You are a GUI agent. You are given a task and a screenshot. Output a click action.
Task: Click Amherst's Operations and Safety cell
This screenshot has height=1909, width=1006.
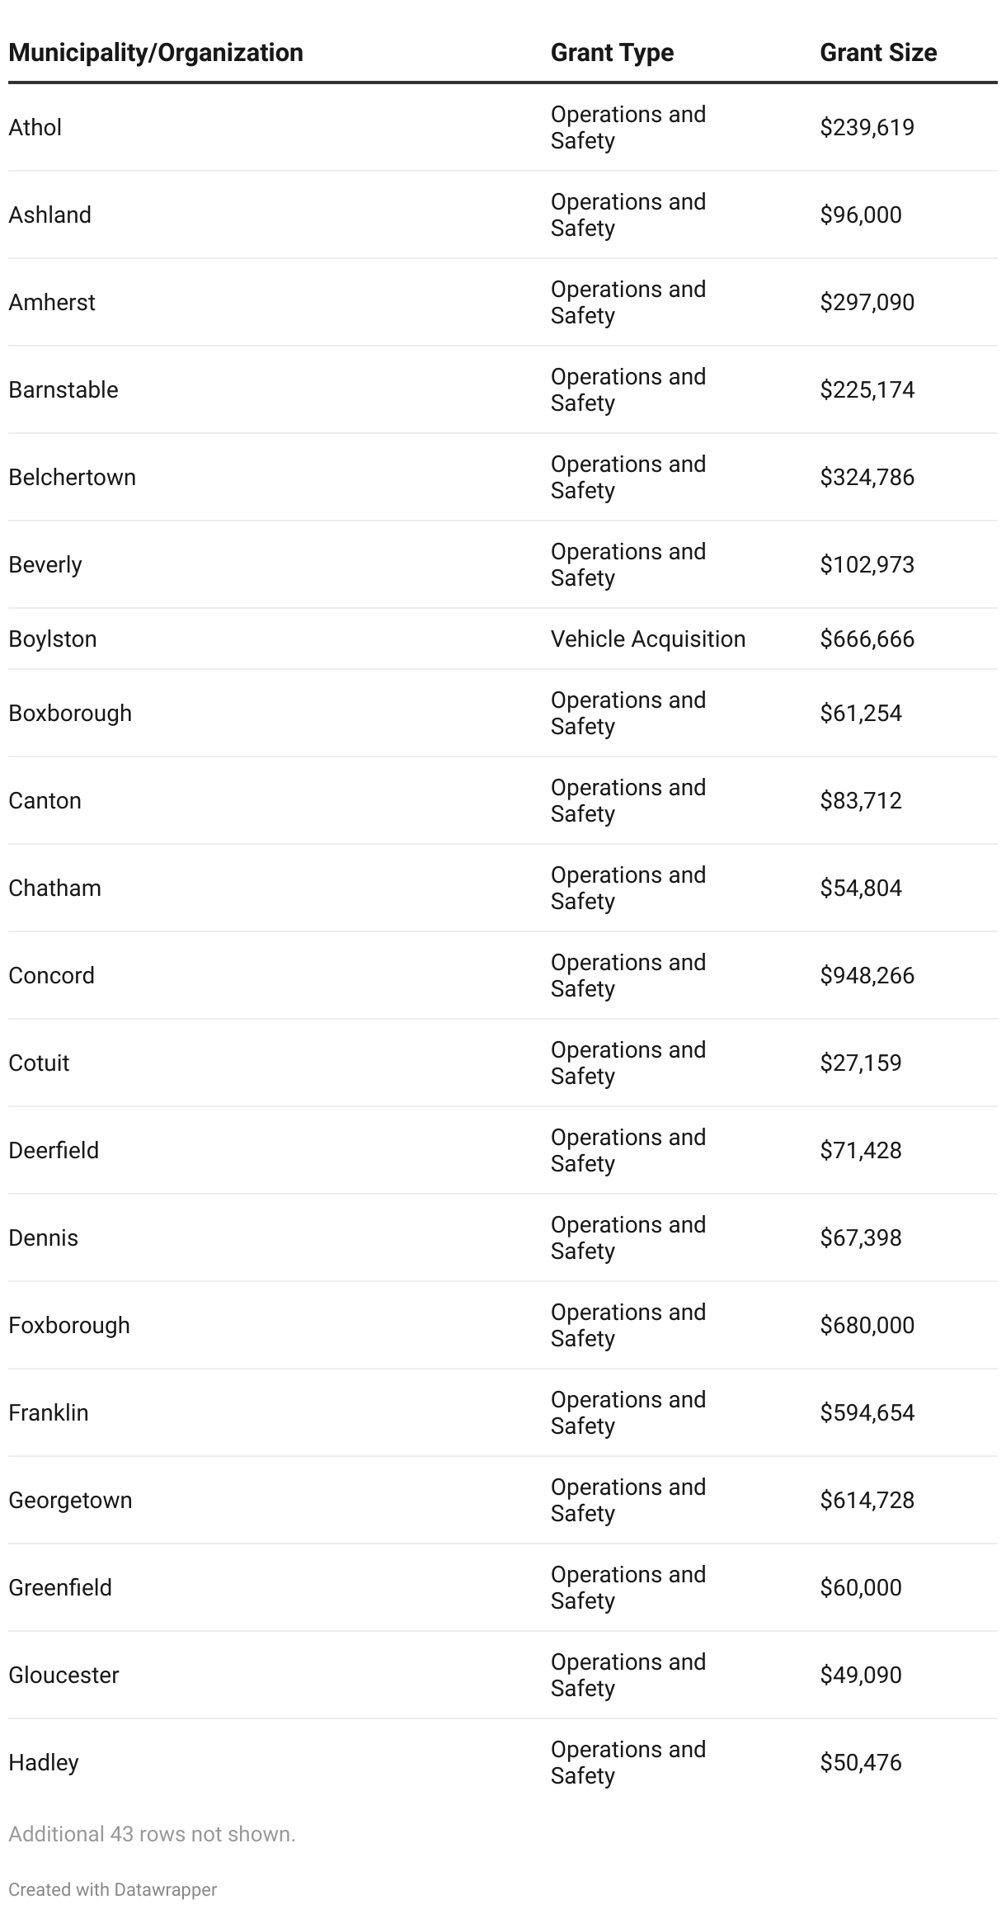pyautogui.click(x=628, y=302)
